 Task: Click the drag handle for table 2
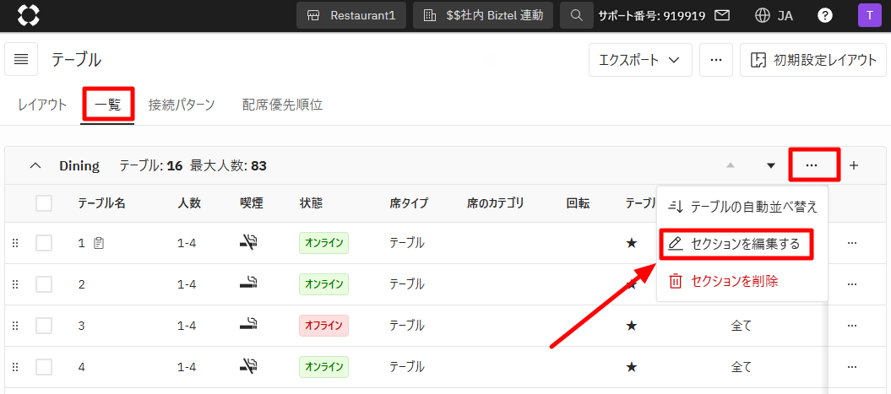pyautogui.click(x=14, y=284)
